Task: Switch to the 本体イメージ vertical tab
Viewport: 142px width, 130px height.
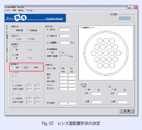Action: pos(7,47)
